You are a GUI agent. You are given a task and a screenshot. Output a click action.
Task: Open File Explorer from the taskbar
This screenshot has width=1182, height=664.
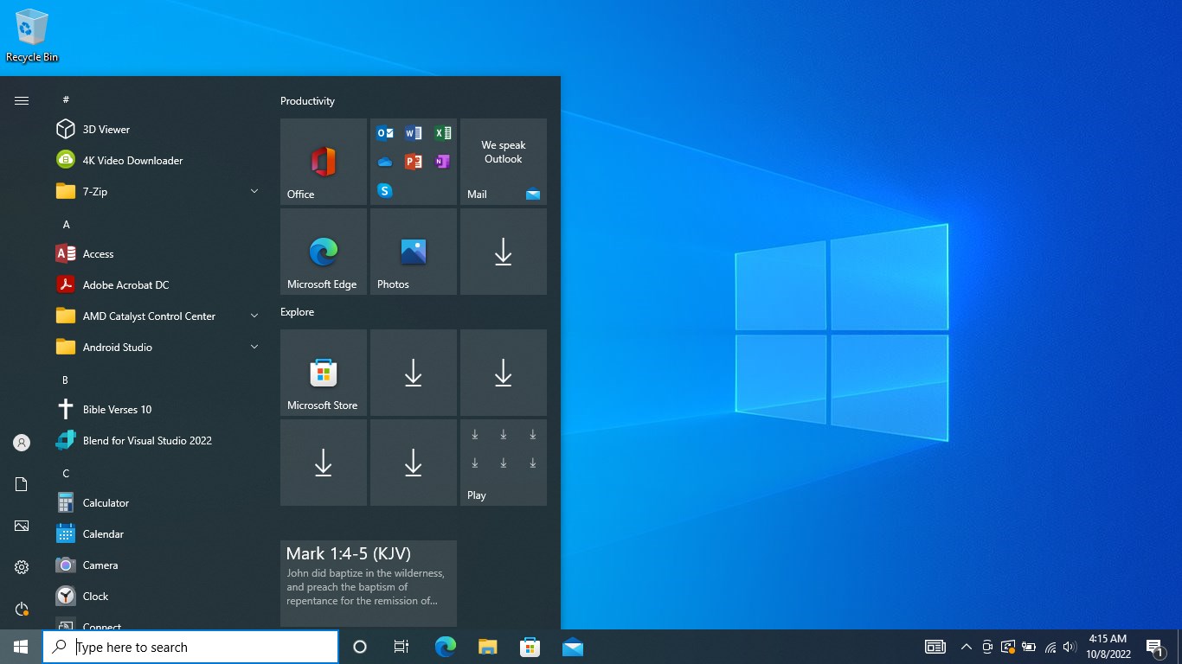tap(487, 647)
